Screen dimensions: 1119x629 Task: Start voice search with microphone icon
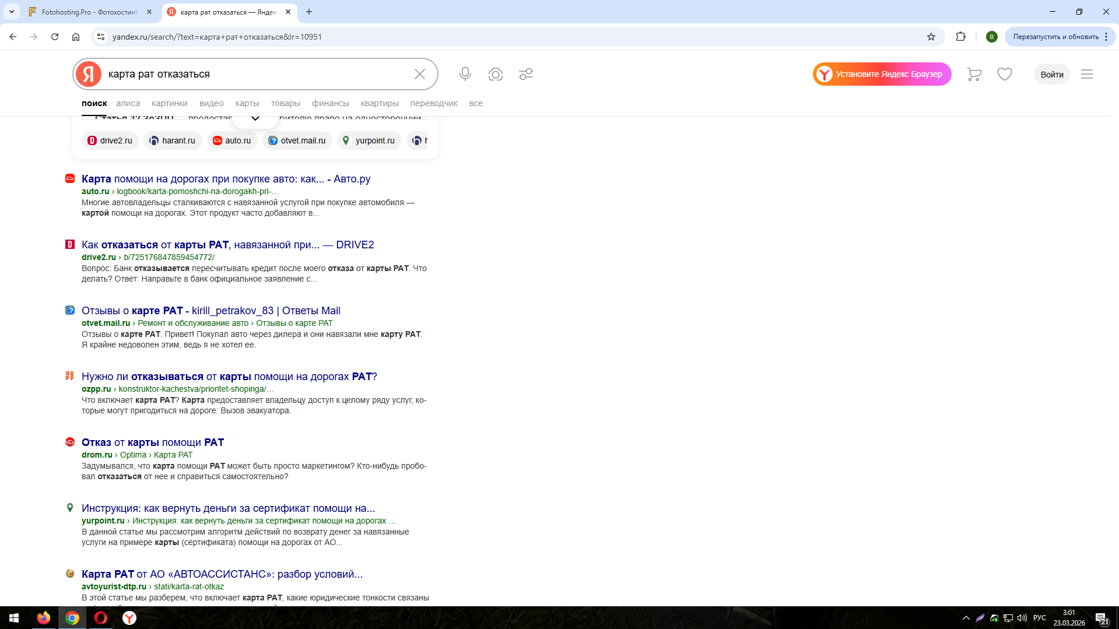(x=465, y=74)
